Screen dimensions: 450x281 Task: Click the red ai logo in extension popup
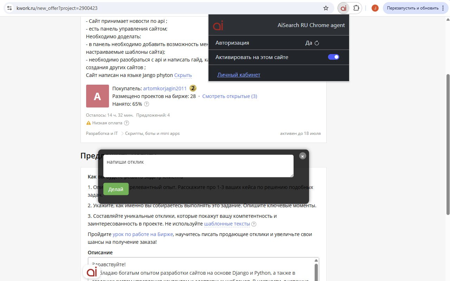pyautogui.click(x=218, y=25)
